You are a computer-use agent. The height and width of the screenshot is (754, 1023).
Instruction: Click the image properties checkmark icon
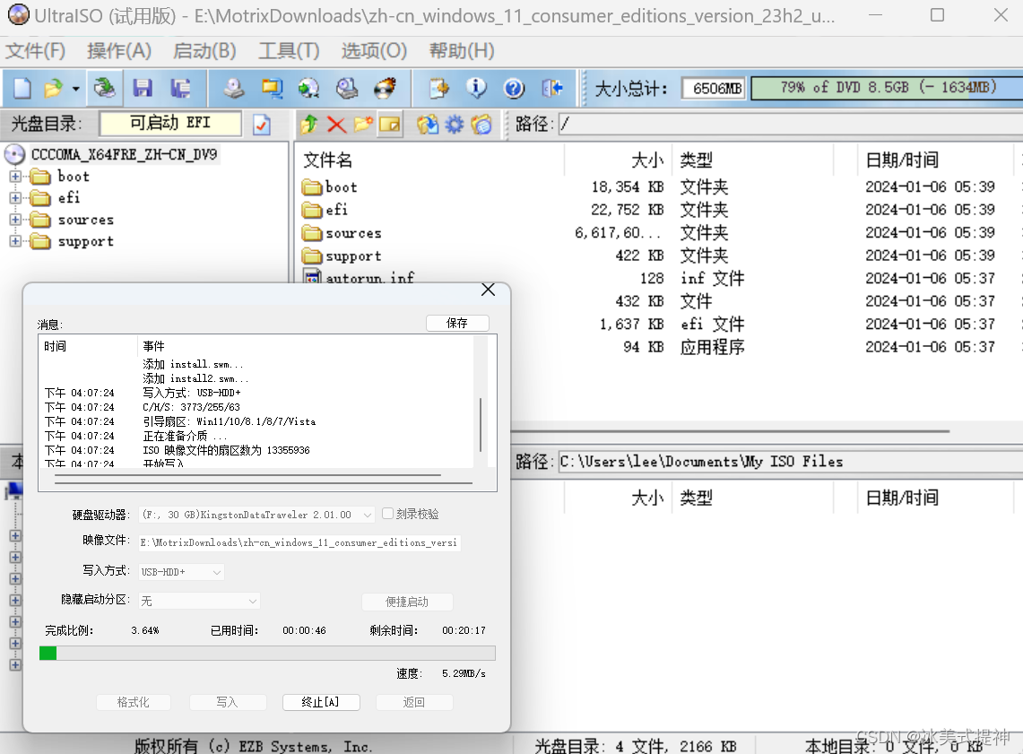coord(262,124)
